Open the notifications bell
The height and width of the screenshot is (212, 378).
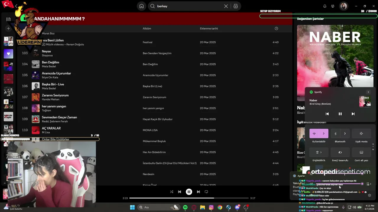pyautogui.click(x=325, y=6)
